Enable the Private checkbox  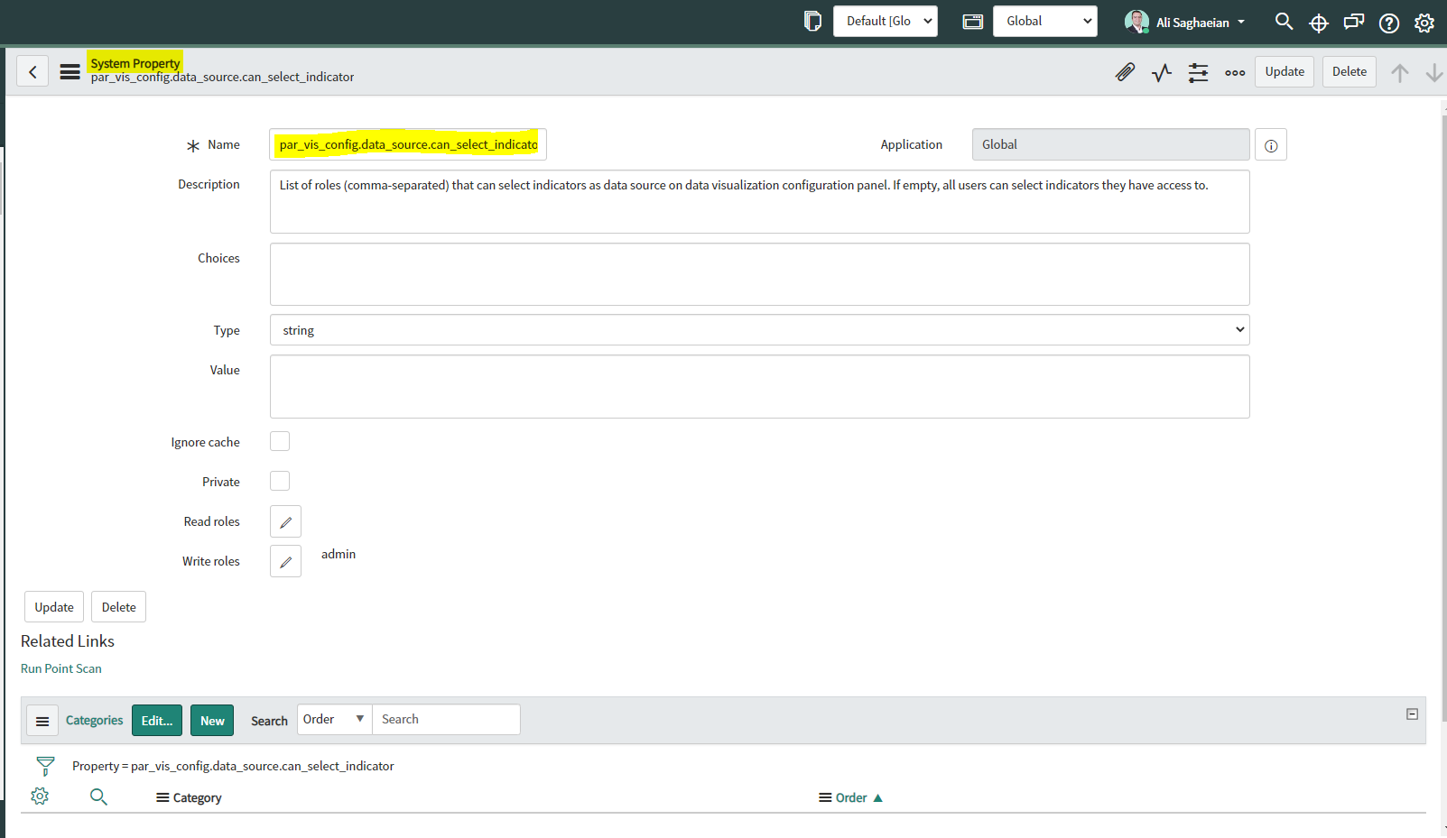[280, 481]
